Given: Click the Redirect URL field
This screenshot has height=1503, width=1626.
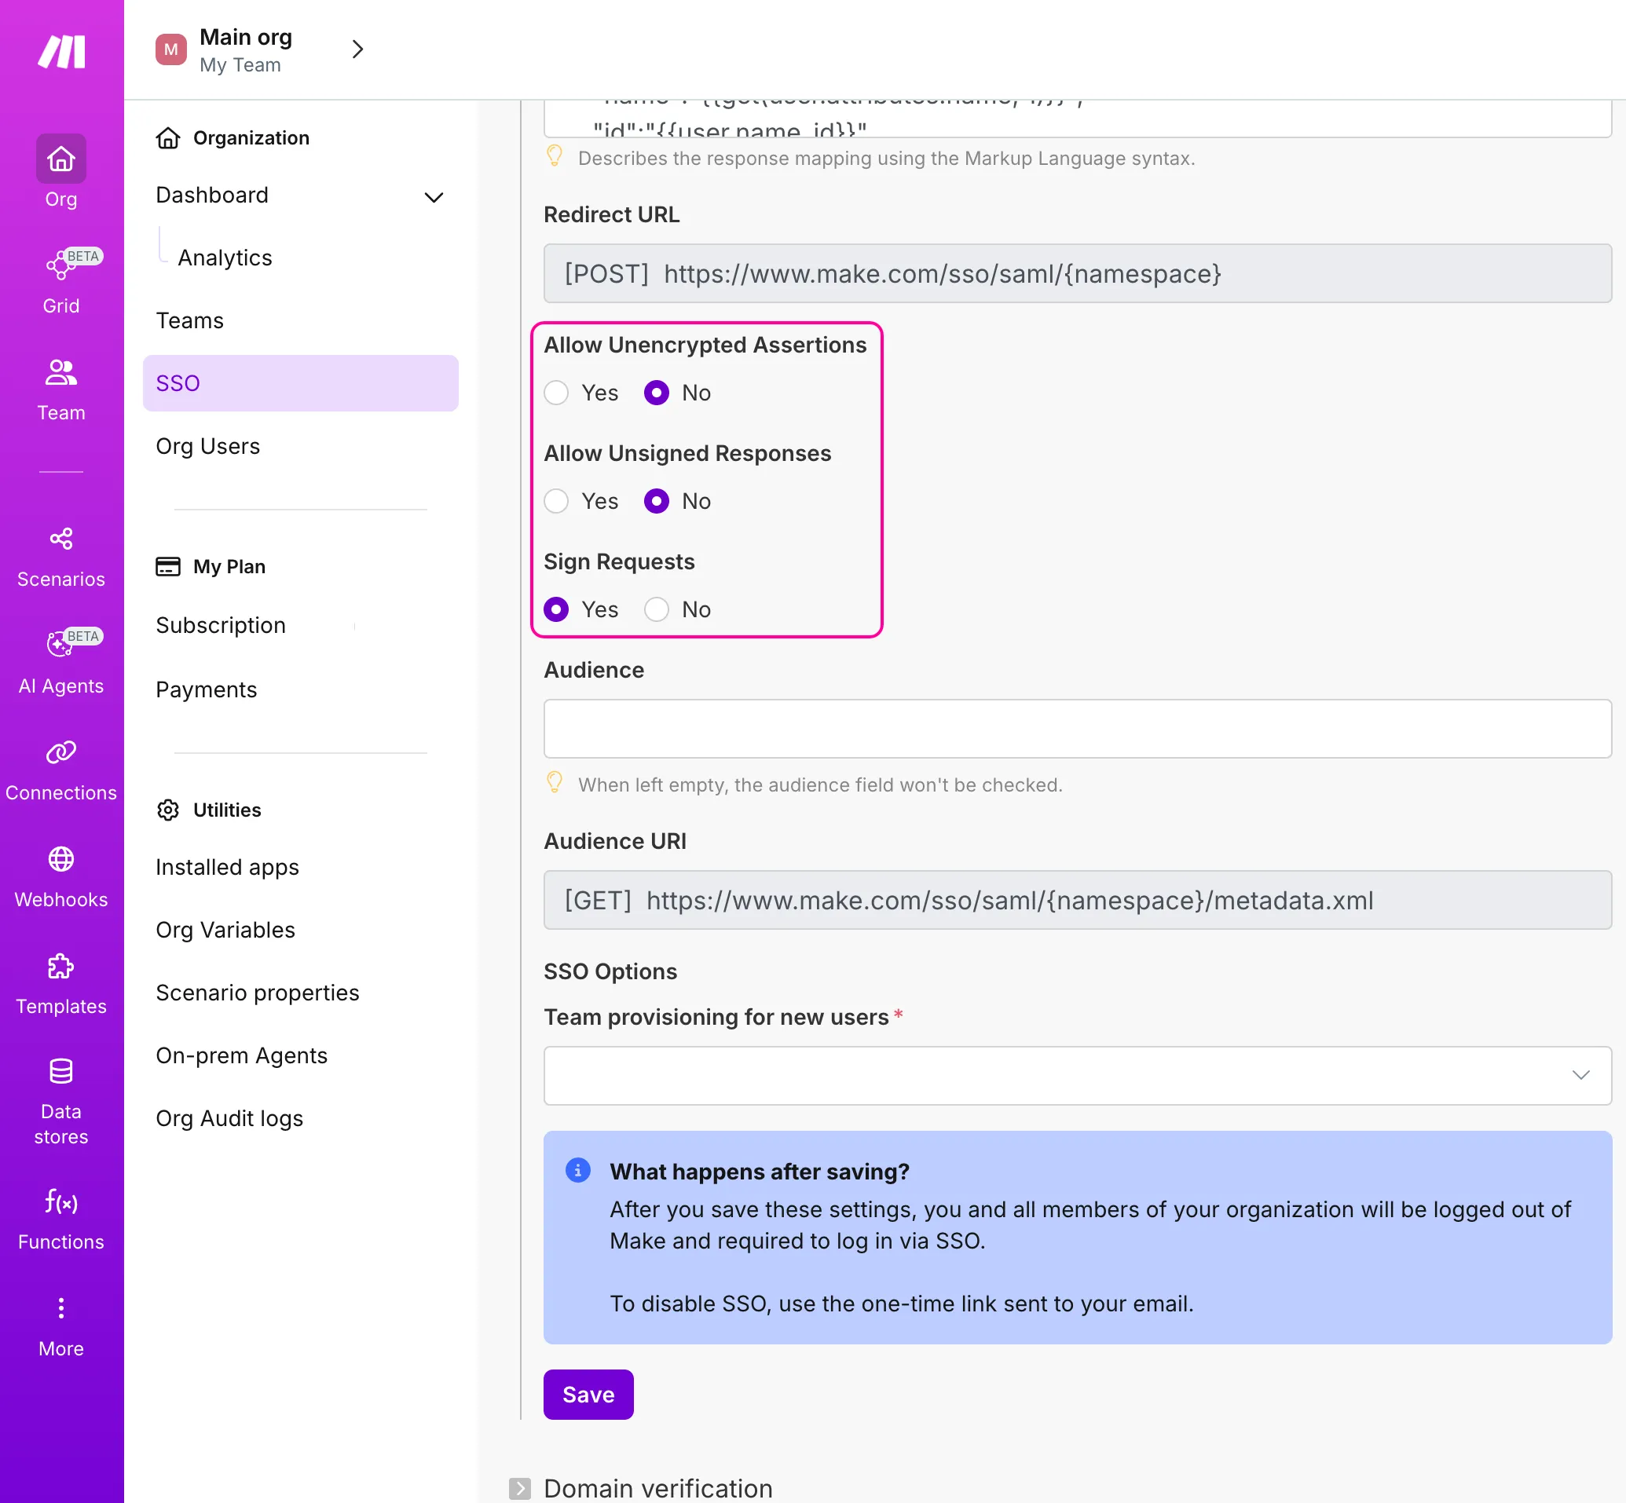Looking at the screenshot, I should tap(1077, 273).
